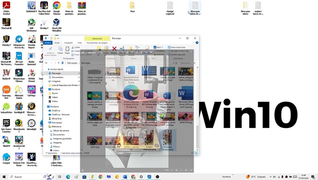Viewport: 318px width, 180px height.
Task: Select Bibliotecas in the navigation pane
Action: [56, 126]
